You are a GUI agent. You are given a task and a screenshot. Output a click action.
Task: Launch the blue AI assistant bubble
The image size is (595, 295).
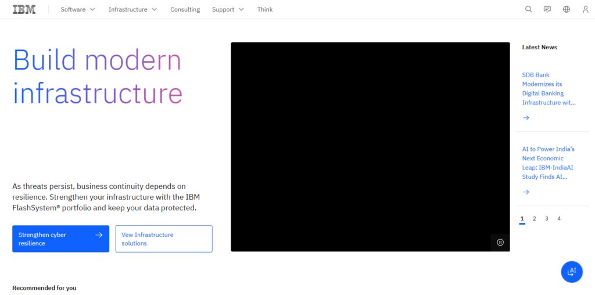[572, 272]
